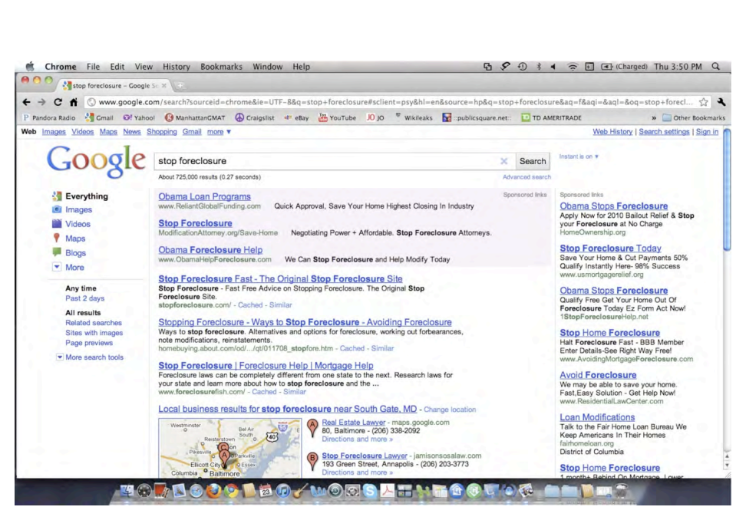Bookmark this page with the star icon

pyautogui.click(x=704, y=102)
